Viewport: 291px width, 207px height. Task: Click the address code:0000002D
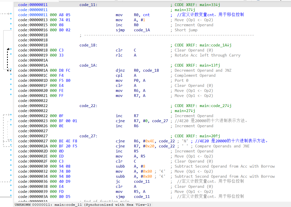point(33,151)
